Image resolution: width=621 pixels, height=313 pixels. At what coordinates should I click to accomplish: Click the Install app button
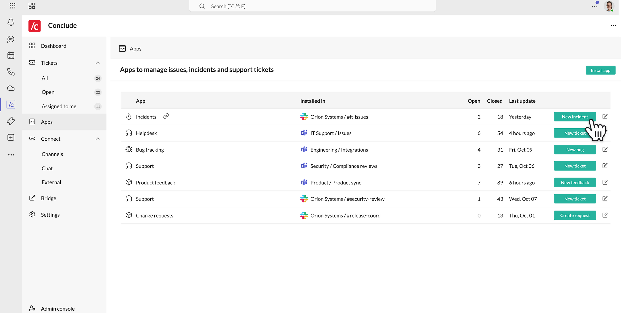600,70
